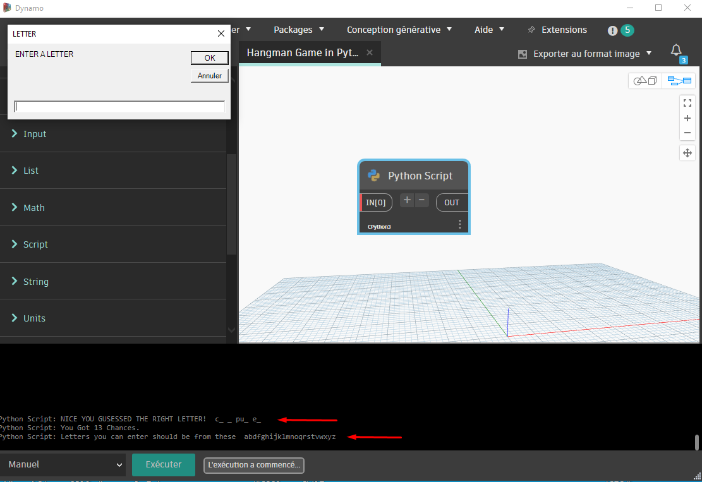
Task: Switch to Hangman Game in Pyt... tab
Action: point(303,53)
